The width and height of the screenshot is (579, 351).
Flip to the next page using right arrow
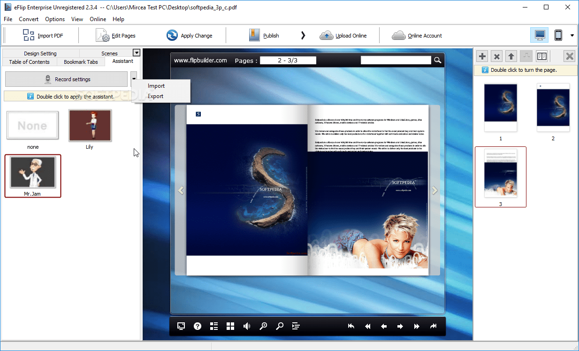434,190
